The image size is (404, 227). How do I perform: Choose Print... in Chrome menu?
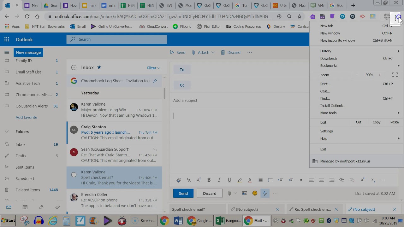tap(356, 84)
